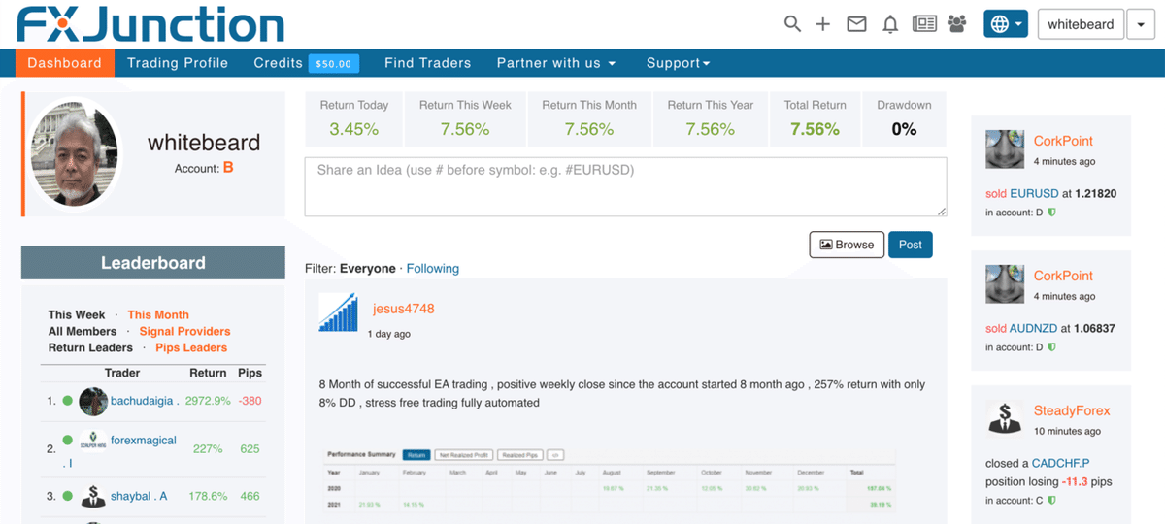Viewport: 1165px width, 524px height.
Task: Click the green status dot beside bachudaigia
Action: point(67,401)
